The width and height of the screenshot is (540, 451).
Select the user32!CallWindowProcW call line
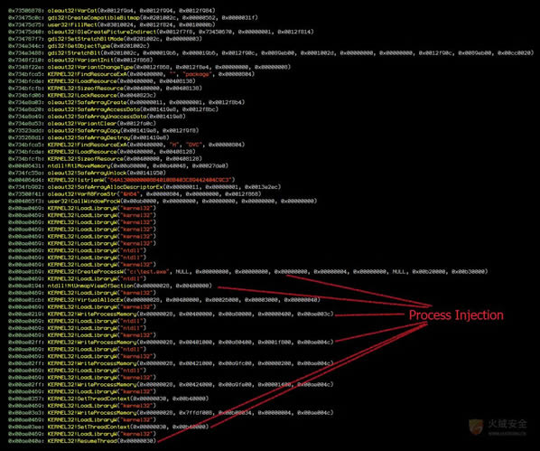[163, 201]
